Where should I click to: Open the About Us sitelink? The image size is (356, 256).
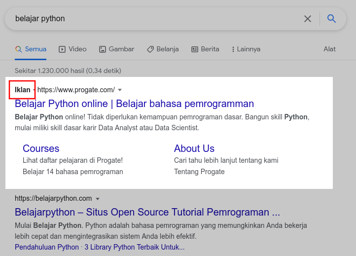[194, 148]
